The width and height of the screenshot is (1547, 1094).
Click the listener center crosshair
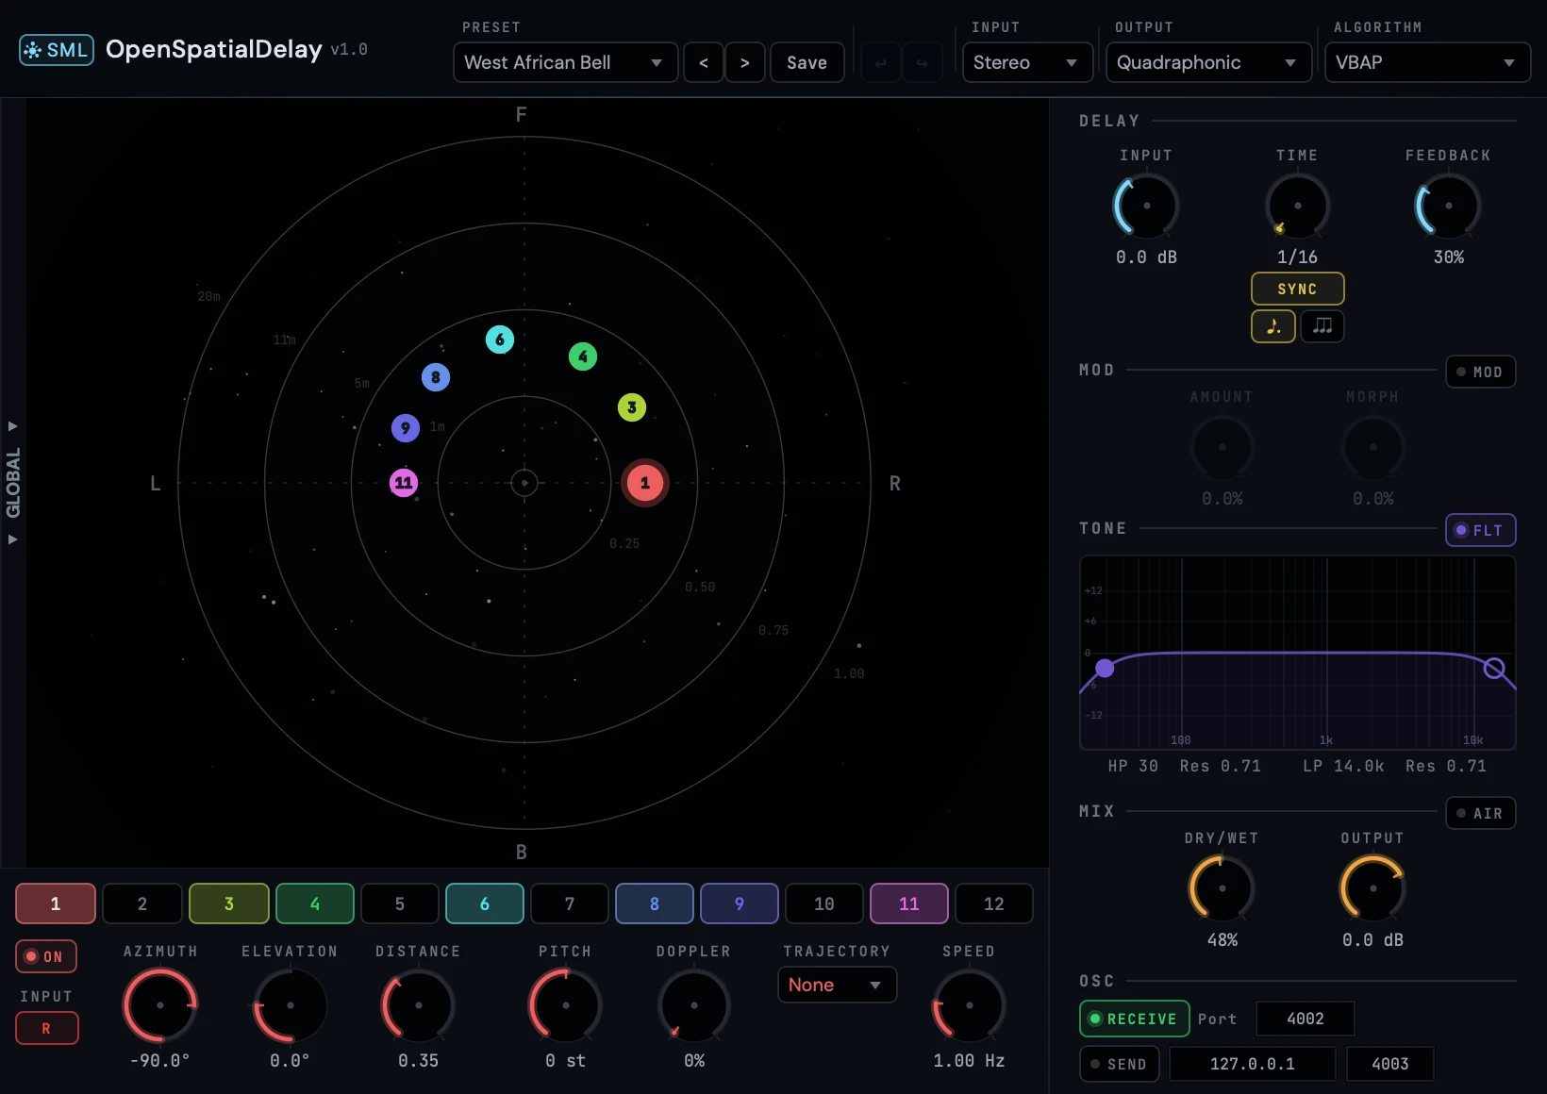524,483
